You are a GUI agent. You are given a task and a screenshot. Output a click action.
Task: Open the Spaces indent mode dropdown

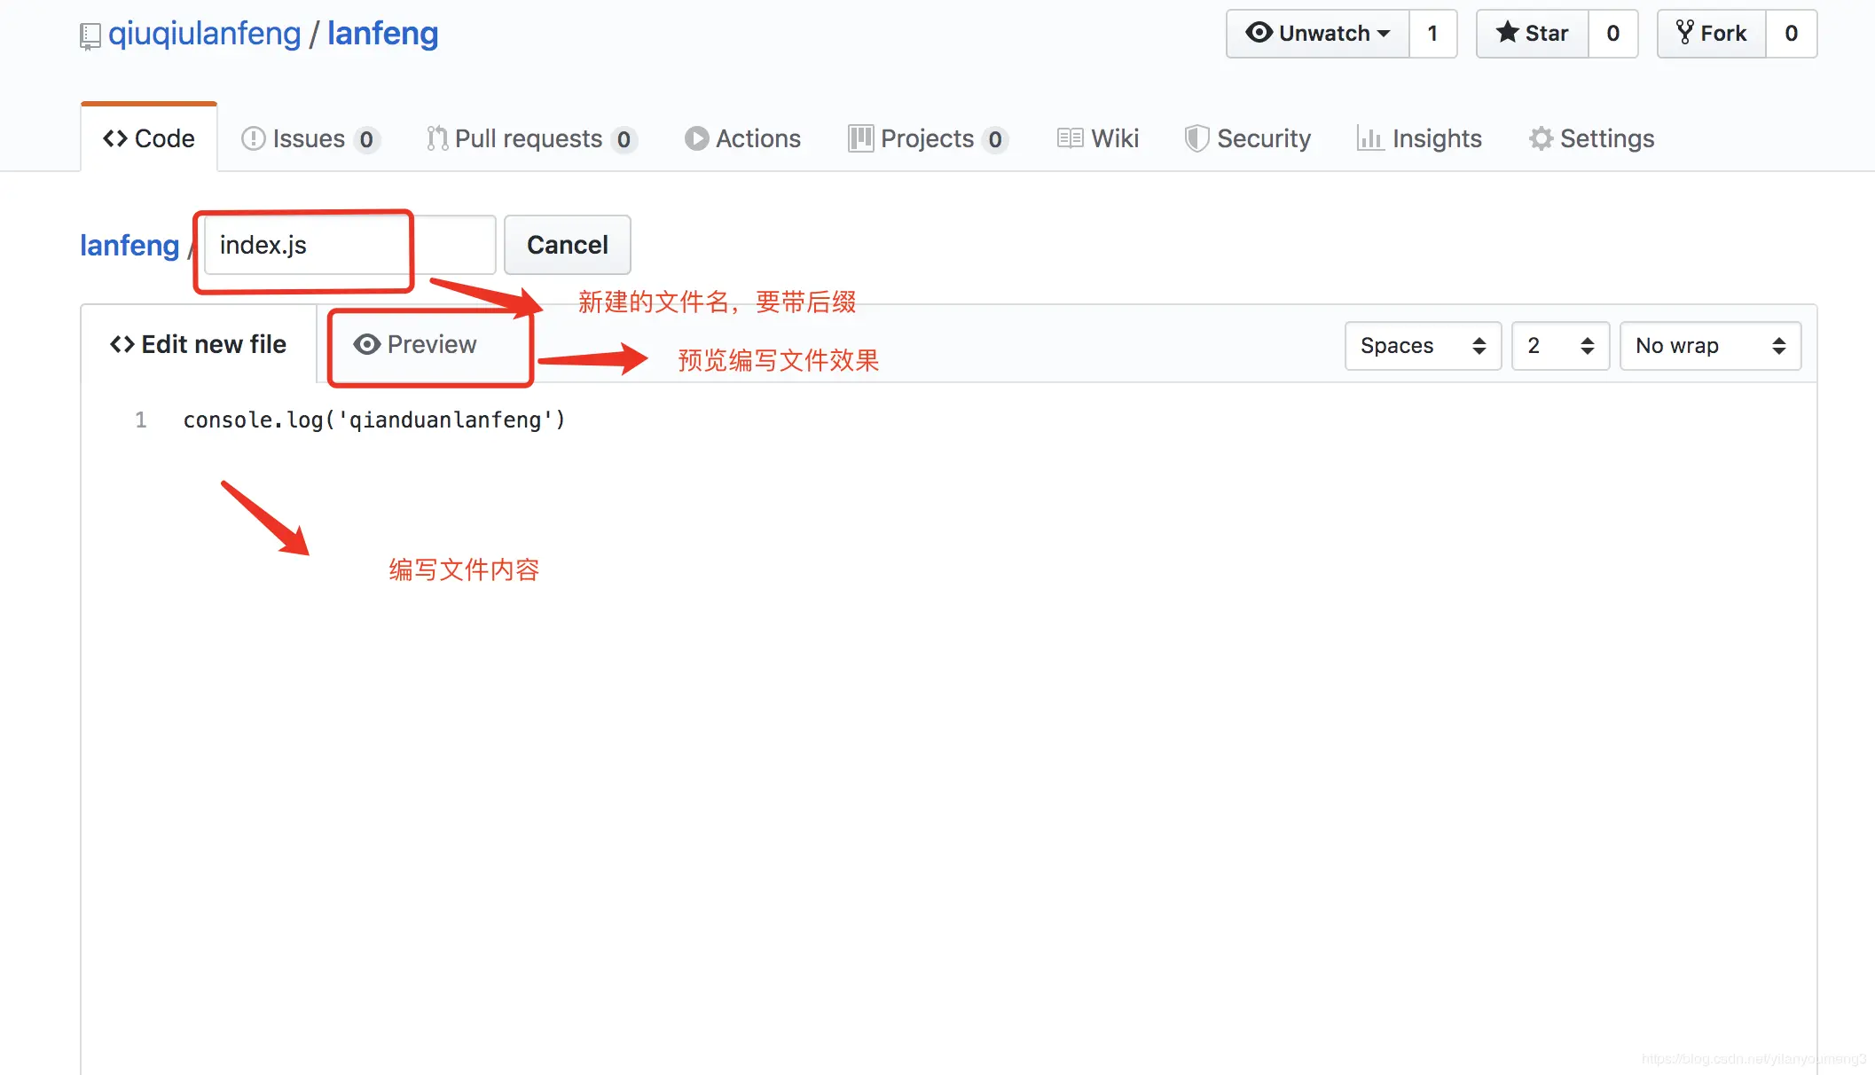tap(1422, 346)
